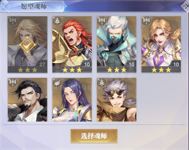Click hammer emblem beside 愿望魂师 title

coord(5,6)
